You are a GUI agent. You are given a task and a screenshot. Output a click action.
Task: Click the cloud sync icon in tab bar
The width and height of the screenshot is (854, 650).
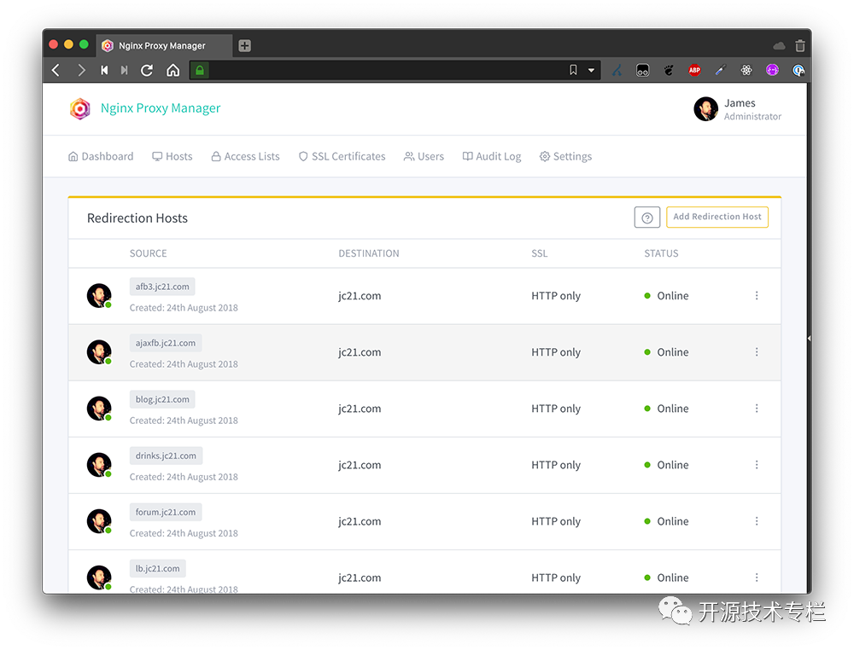click(x=779, y=46)
